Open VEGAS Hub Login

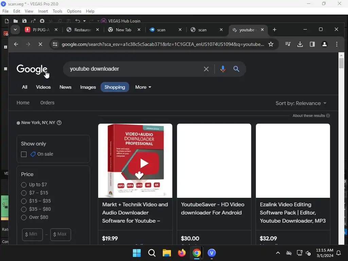pyautogui.click(x=121, y=21)
